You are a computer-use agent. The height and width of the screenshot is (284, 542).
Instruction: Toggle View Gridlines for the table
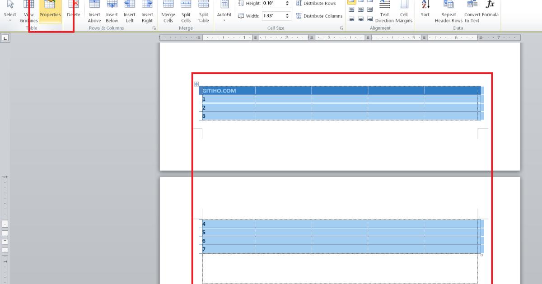pos(28,11)
